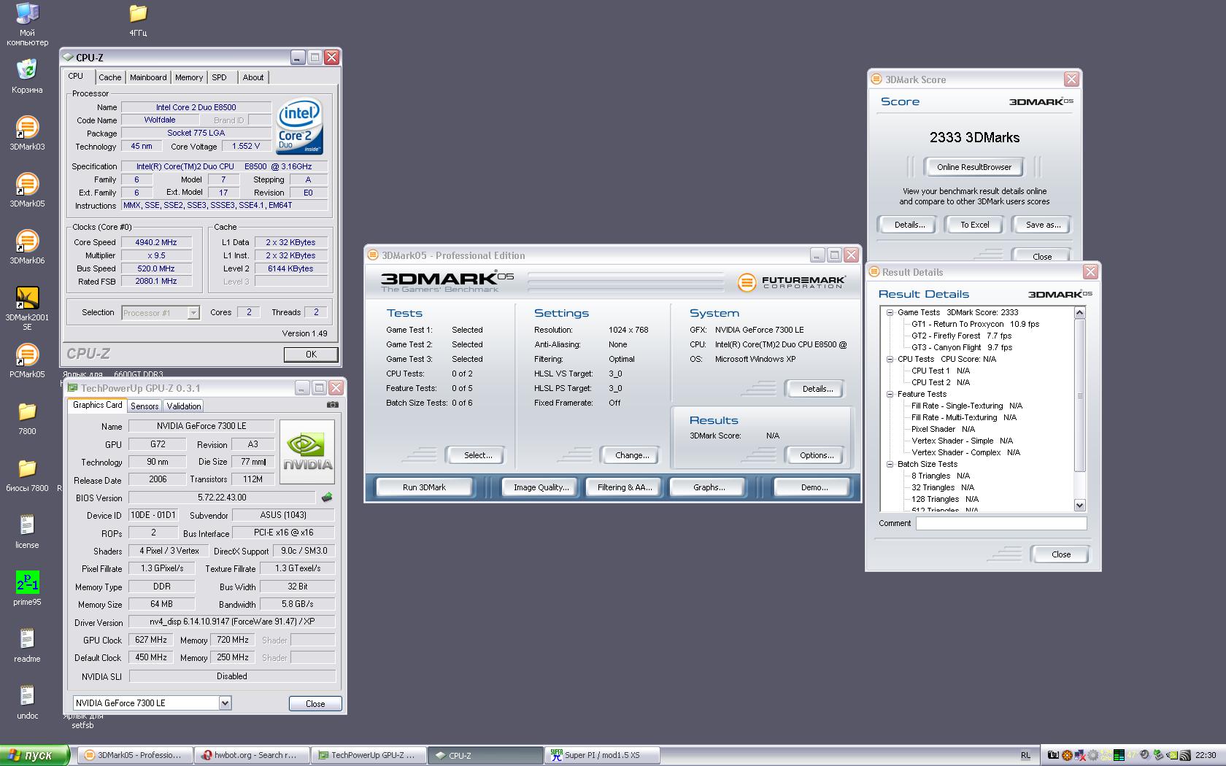
Task: Click Run 3DMark button
Action: pyautogui.click(x=424, y=487)
